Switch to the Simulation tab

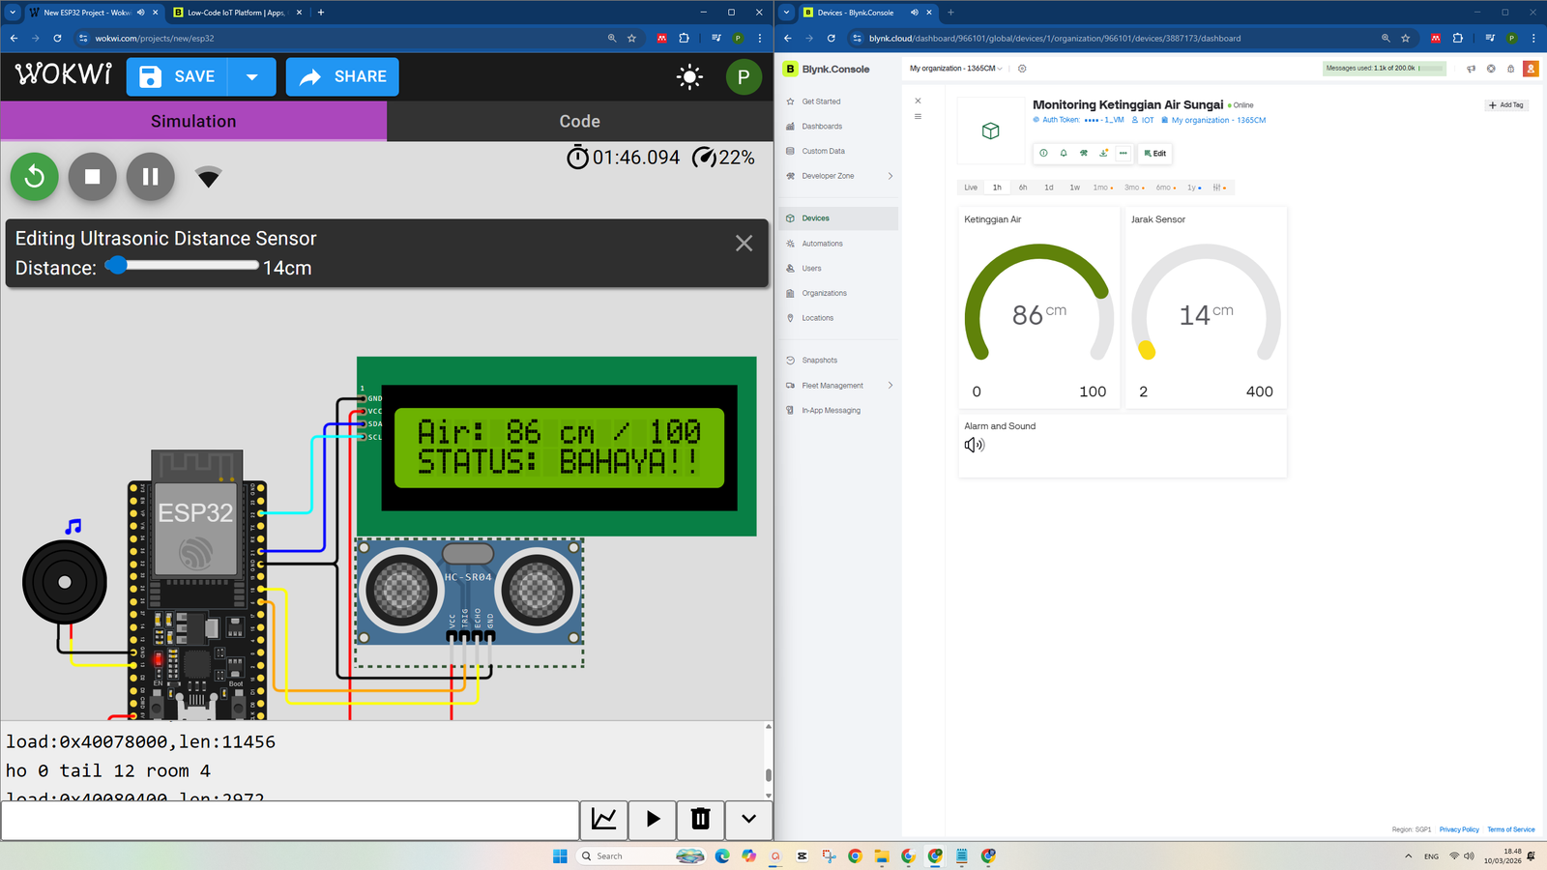point(193,121)
